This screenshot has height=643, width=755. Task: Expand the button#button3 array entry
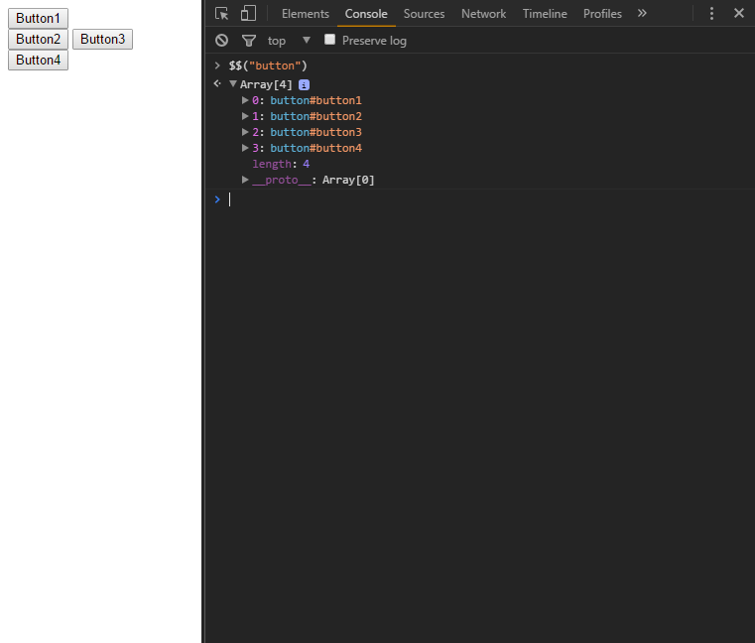pyautogui.click(x=245, y=132)
